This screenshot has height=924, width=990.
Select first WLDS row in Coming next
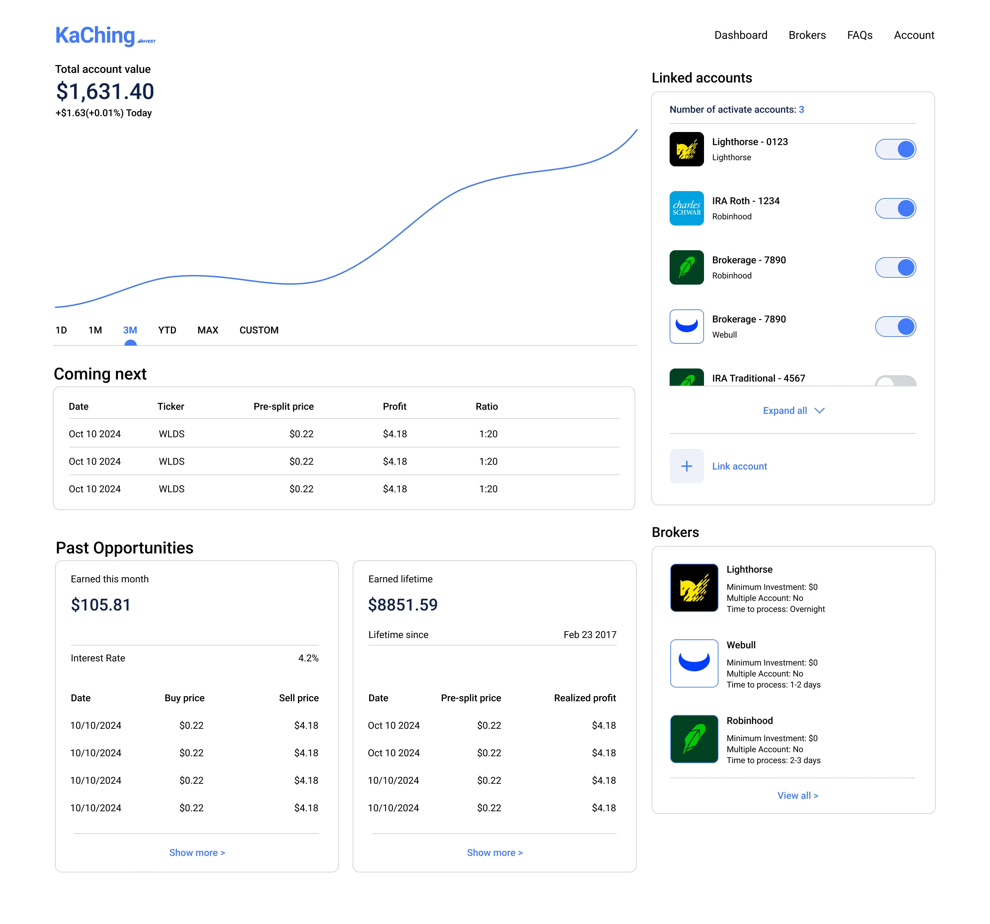click(x=171, y=434)
